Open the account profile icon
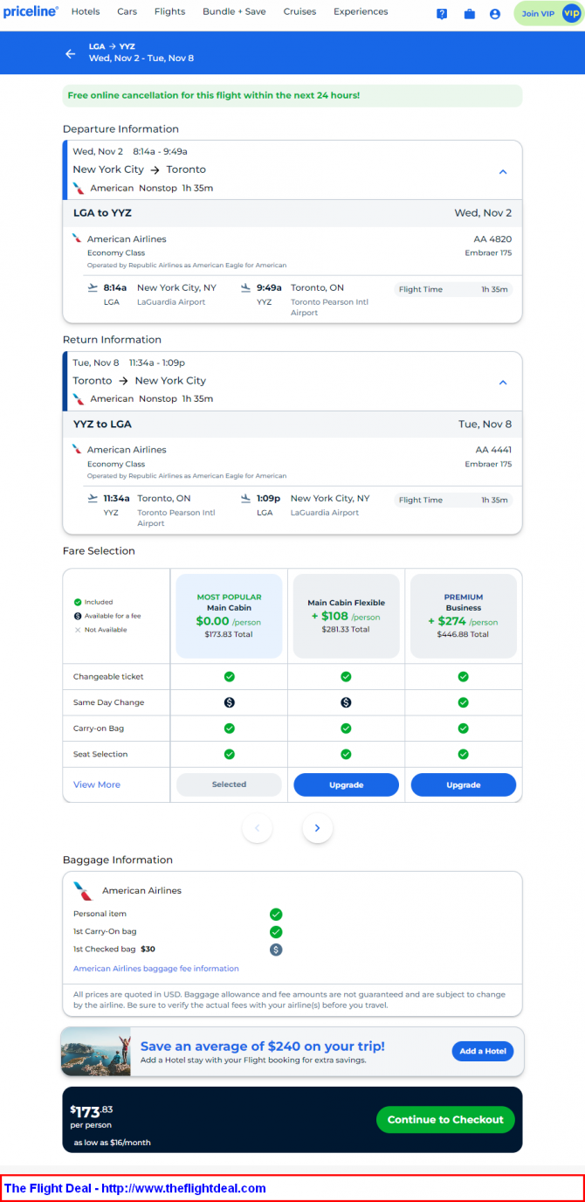This screenshot has height=1202, width=585. click(495, 14)
